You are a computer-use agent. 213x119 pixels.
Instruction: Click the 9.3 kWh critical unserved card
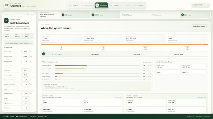[x=168, y=66]
